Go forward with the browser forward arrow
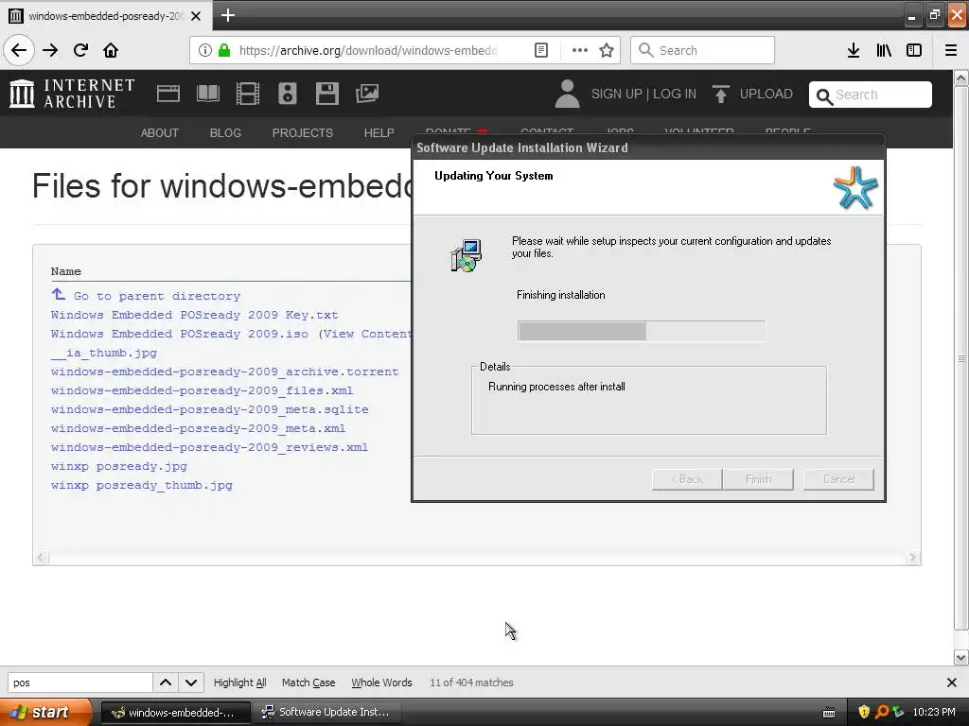The width and height of the screenshot is (969, 726). [x=50, y=50]
